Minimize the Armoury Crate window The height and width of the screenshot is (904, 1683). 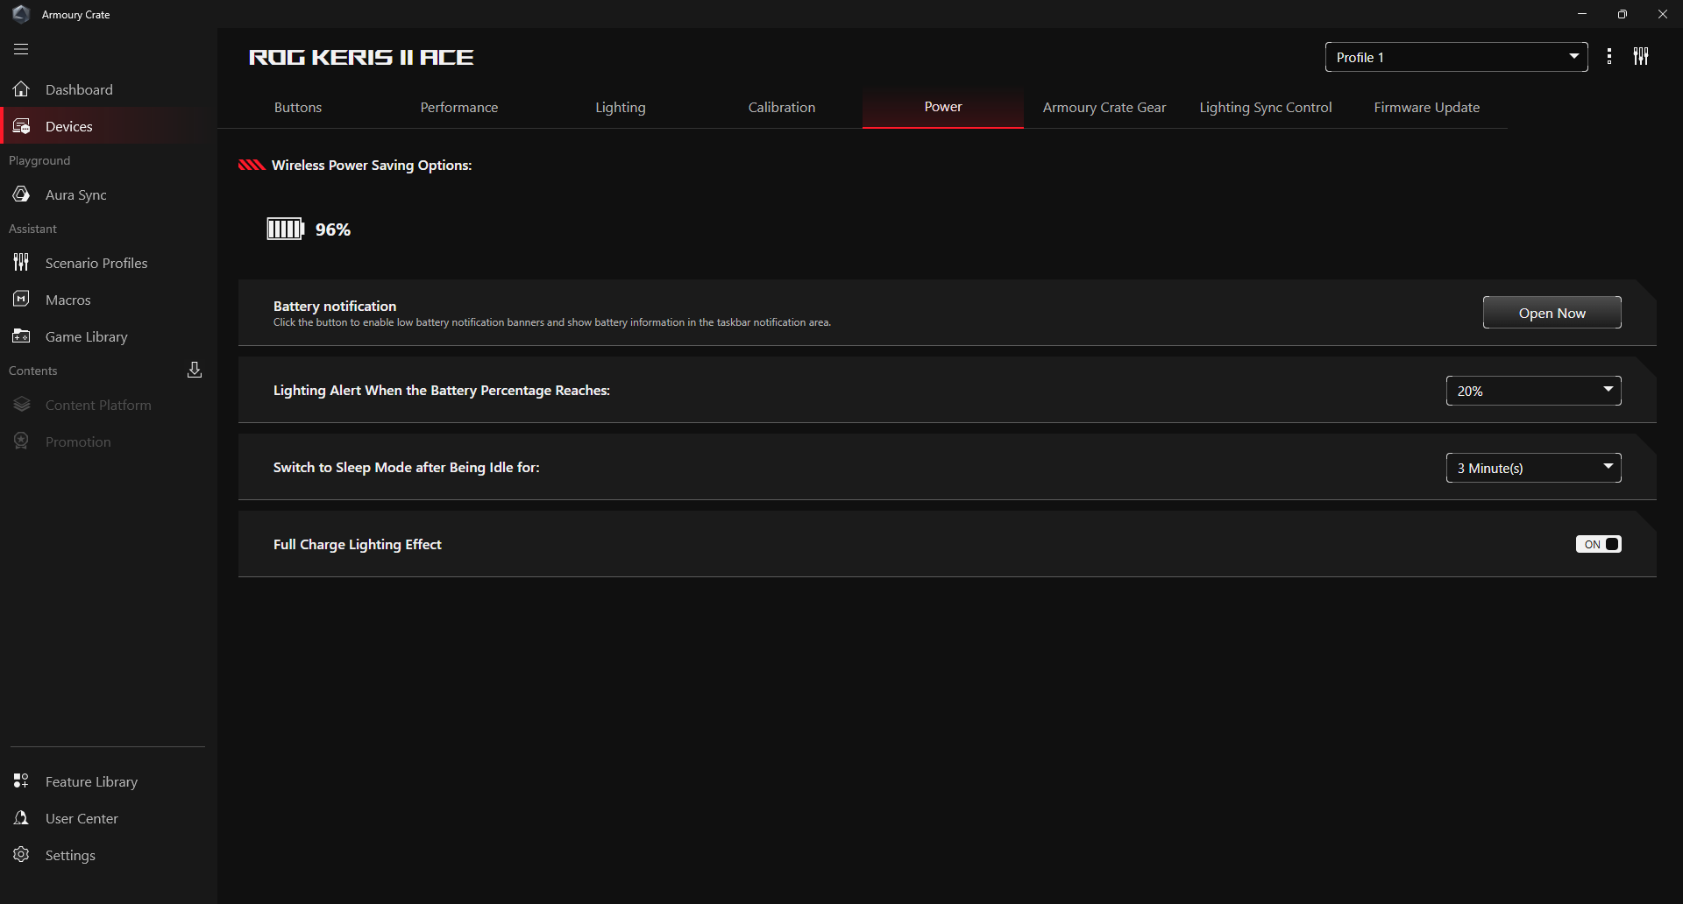coord(1582,14)
